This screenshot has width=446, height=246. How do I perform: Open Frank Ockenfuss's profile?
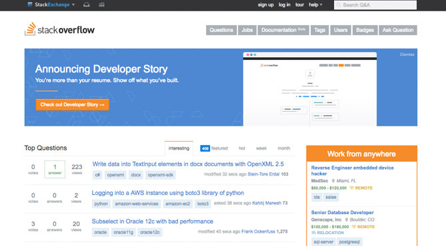click(258, 231)
